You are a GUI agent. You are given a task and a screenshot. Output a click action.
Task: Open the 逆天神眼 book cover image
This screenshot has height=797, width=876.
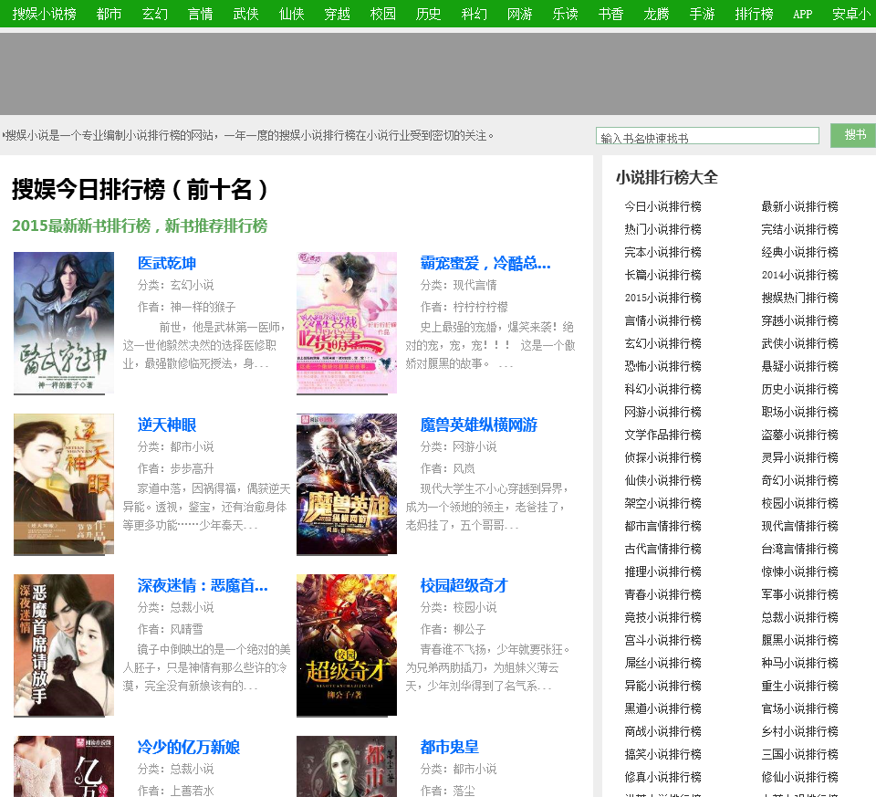(x=64, y=484)
